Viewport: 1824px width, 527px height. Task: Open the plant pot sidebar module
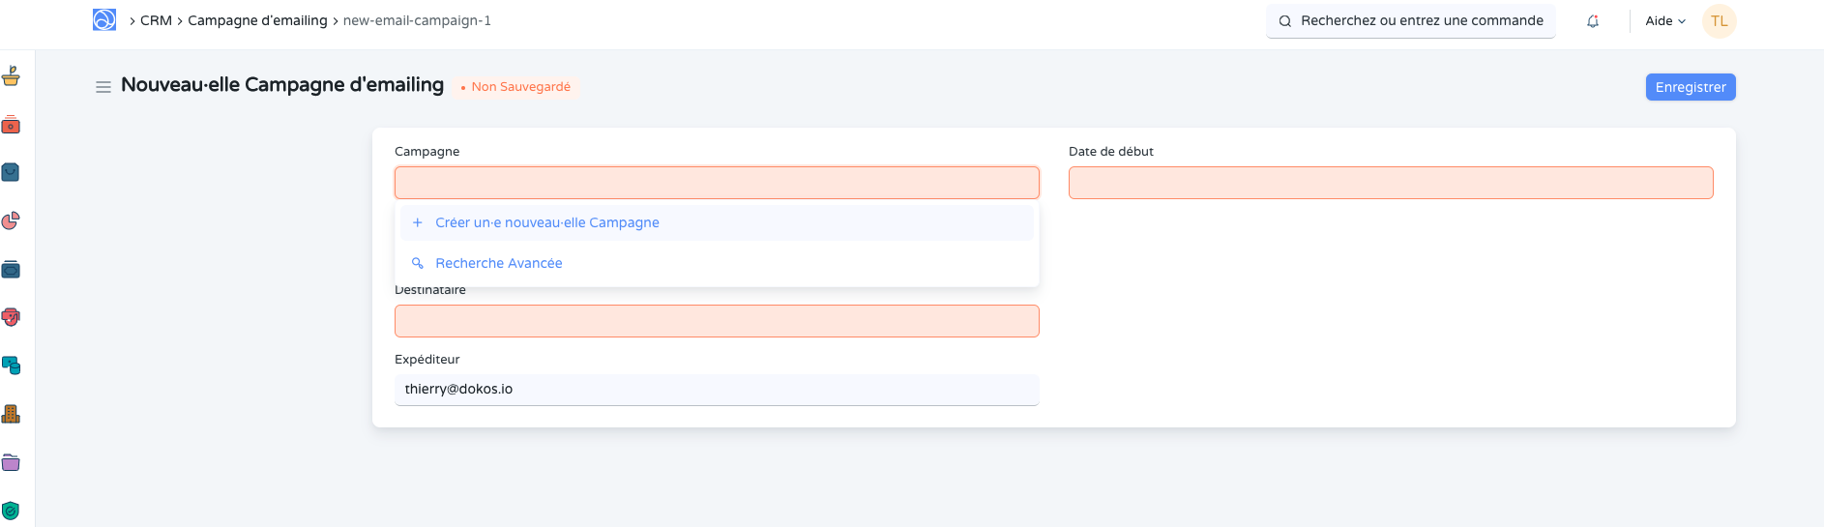point(11,75)
